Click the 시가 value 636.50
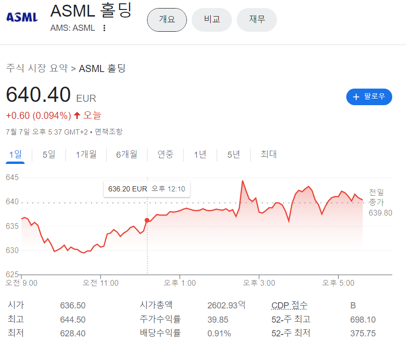Image resolution: width=406 pixels, height=343 pixels. click(73, 306)
